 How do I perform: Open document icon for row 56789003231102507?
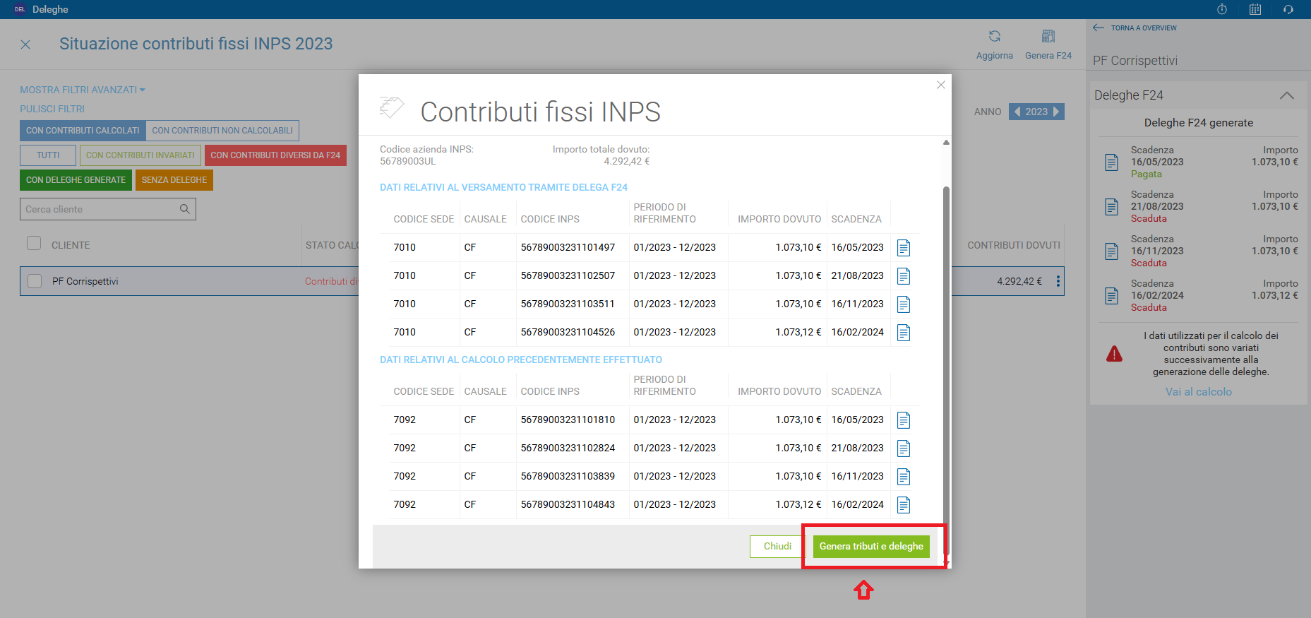coord(904,276)
